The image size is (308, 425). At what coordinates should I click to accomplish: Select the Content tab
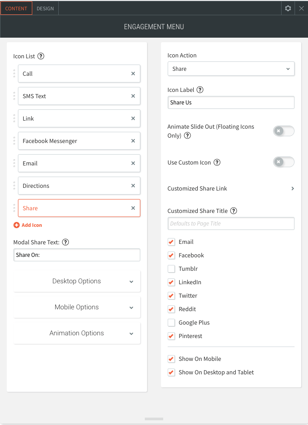[x=16, y=8]
